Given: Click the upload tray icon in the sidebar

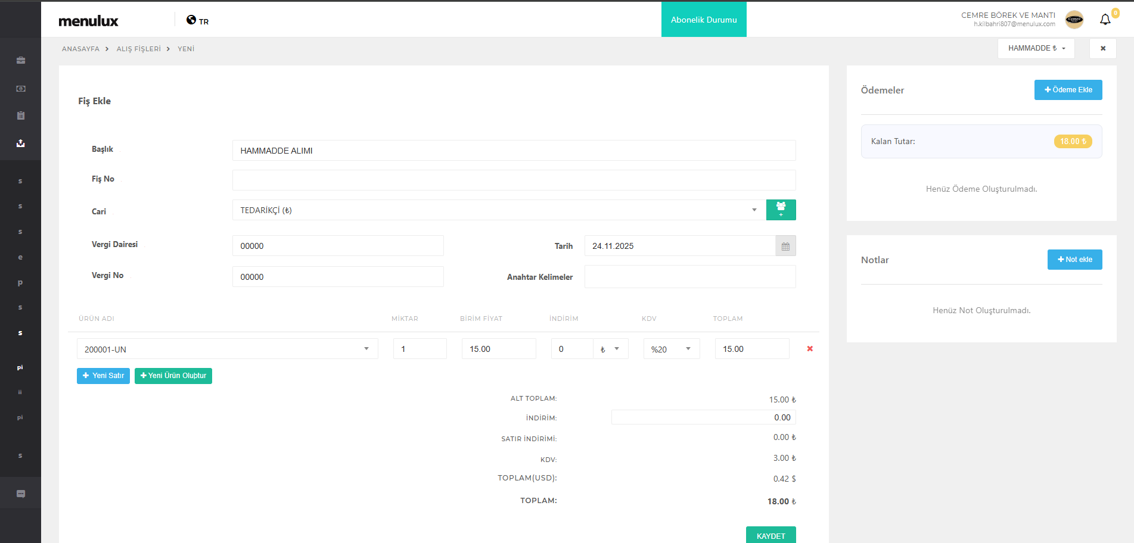Looking at the screenshot, I should tap(21, 143).
